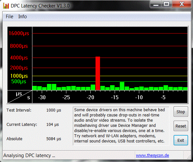This screenshot has height=162, width=193.
Task: Click the 1000 µs test interval value
Action: point(54,110)
